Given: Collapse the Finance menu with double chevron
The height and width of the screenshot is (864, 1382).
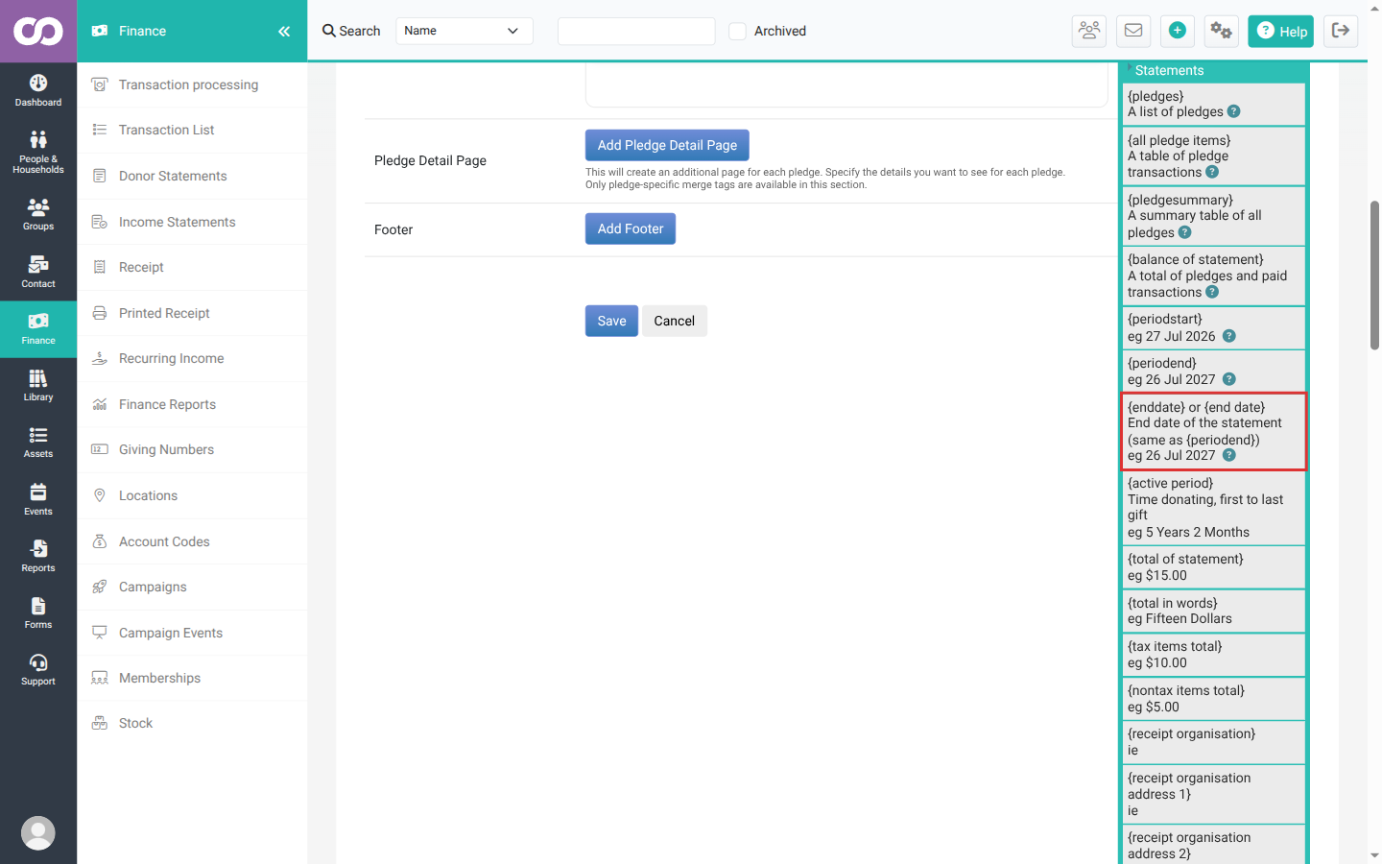Looking at the screenshot, I should click(x=284, y=32).
